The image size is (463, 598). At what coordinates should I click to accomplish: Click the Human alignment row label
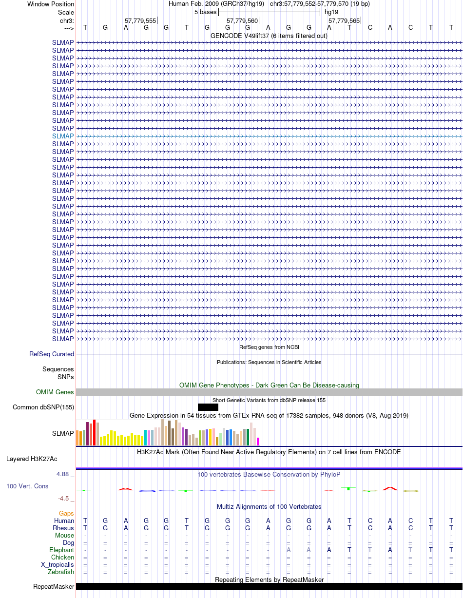(64, 521)
